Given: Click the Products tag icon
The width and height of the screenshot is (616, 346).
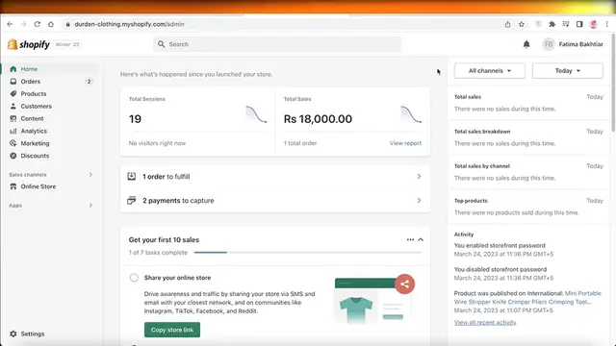Looking at the screenshot, I should [13, 94].
